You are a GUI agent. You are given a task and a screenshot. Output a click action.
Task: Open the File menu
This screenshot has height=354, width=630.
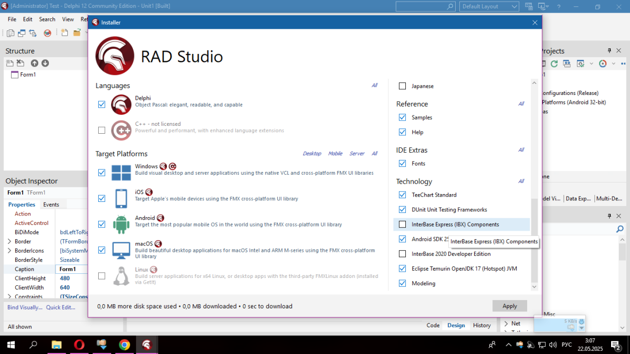12,19
